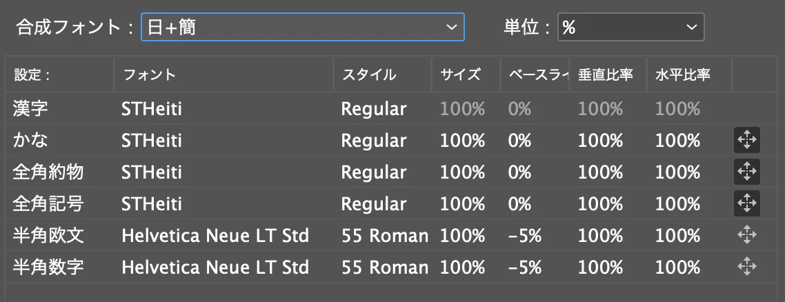Viewport: 785px width, 302px height.
Task: Click Helvetica Neue LT Std font for 半角欧文
Action: point(215,235)
